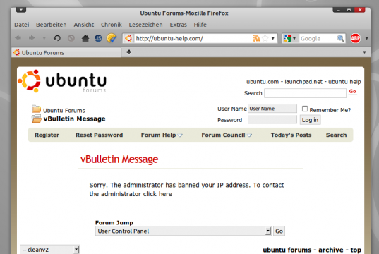Open the cleanv2 style chooser dropdown
Viewport: 379px width, 254px height.
tap(49, 250)
